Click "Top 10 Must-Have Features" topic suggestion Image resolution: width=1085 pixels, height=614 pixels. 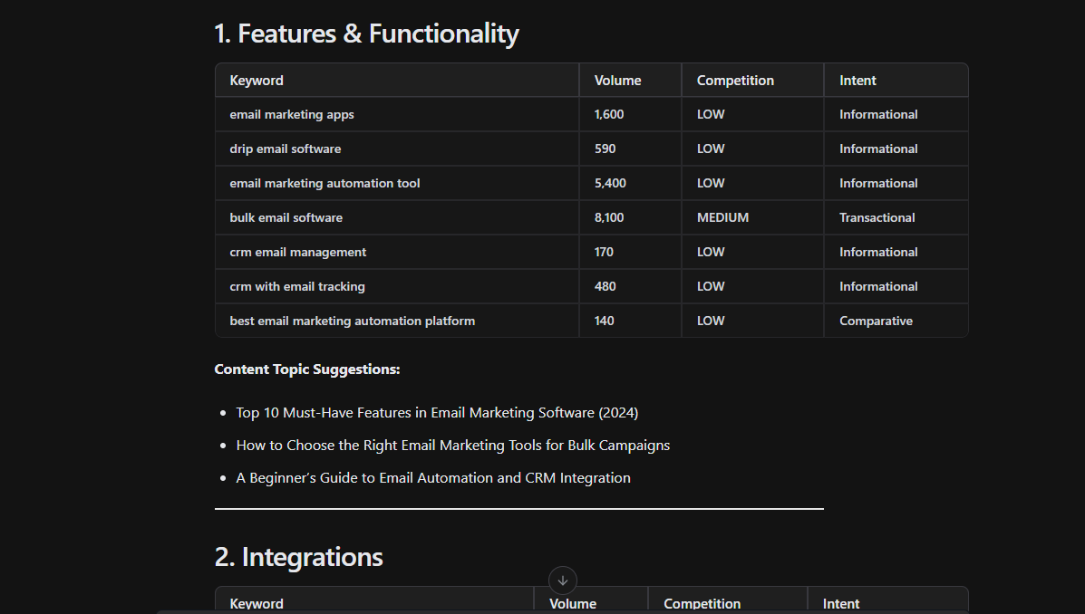coord(437,413)
